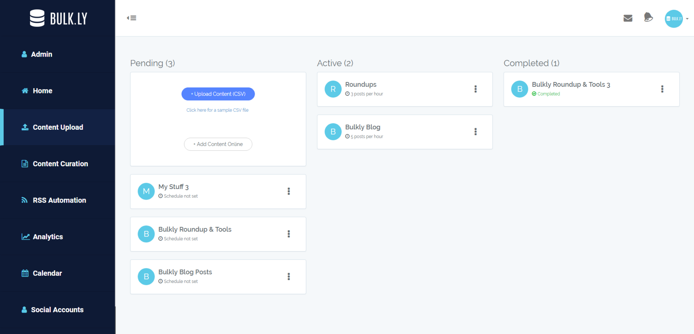Click the B avatar of Bulkly Blog
The image size is (694, 334).
[x=333, y=132]
